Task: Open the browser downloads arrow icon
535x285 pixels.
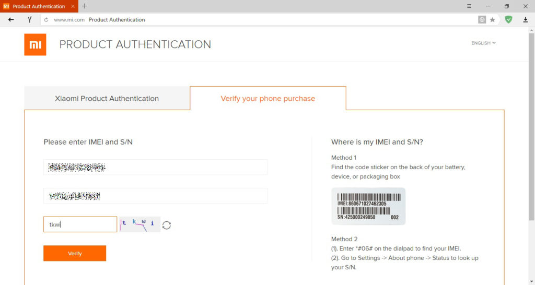Action: tap(526, 20)
